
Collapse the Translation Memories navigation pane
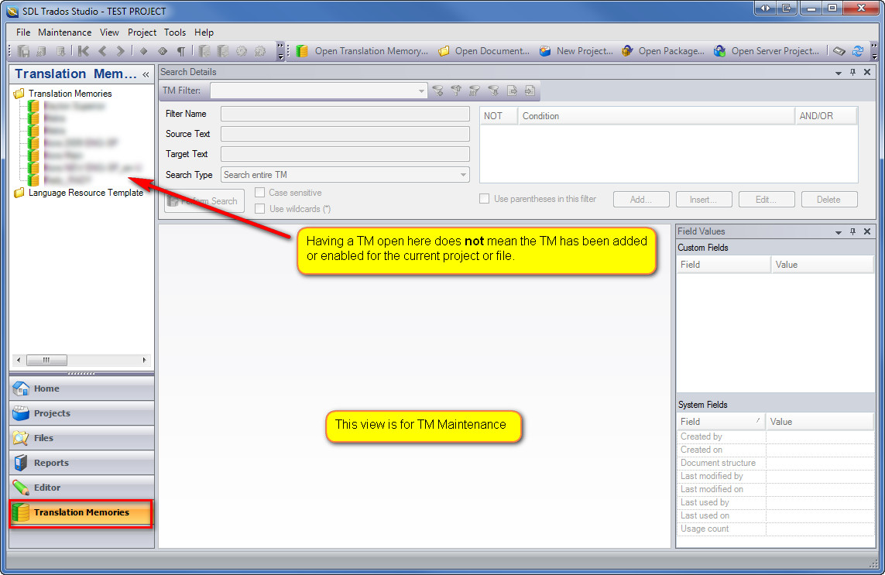(x=146, y=74)
